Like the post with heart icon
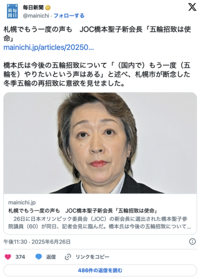Image resolution: width=200 pixels, height=279 pixels. (x=8, y=257)
